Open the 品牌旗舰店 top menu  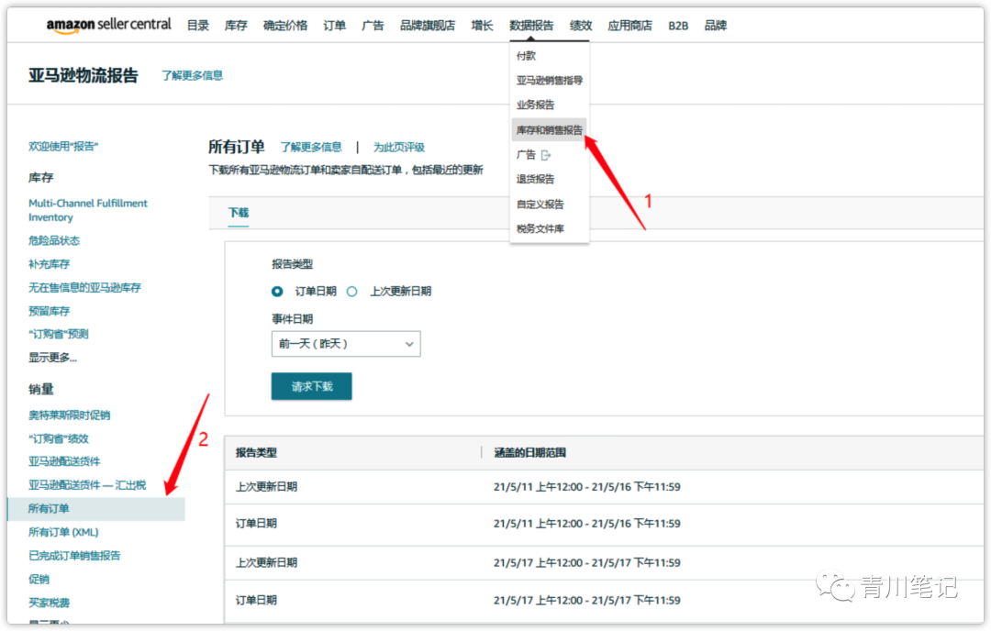[x=428, y=26]
